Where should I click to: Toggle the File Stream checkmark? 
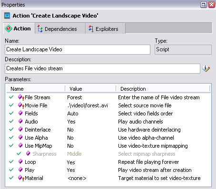pyautogui.click(x=11, y=97)
